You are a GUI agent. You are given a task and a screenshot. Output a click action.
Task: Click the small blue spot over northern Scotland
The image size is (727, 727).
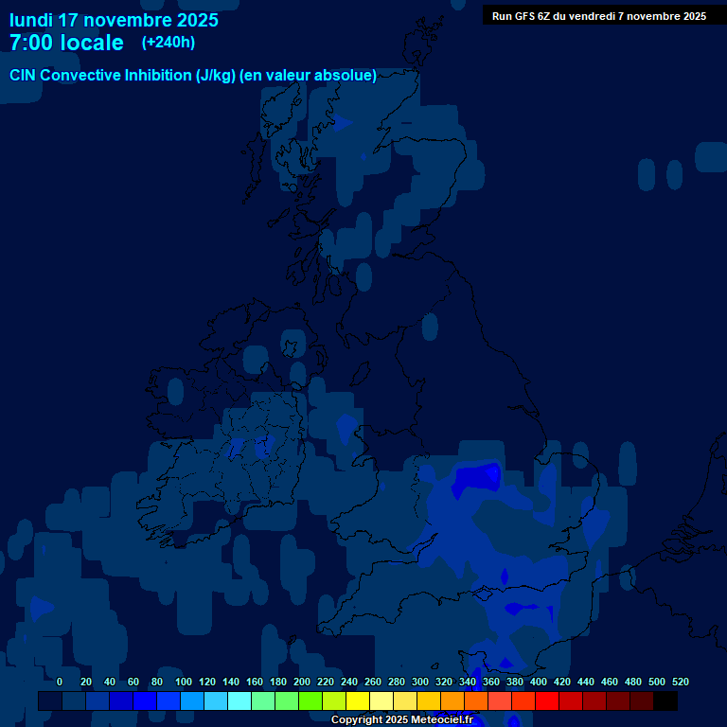pos(341,123)
